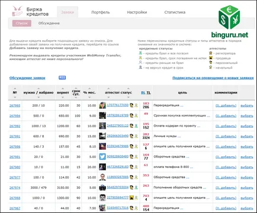257x213 pixels.
Task: Click the attestat icon in row 267994
Action: pos(131,115)
